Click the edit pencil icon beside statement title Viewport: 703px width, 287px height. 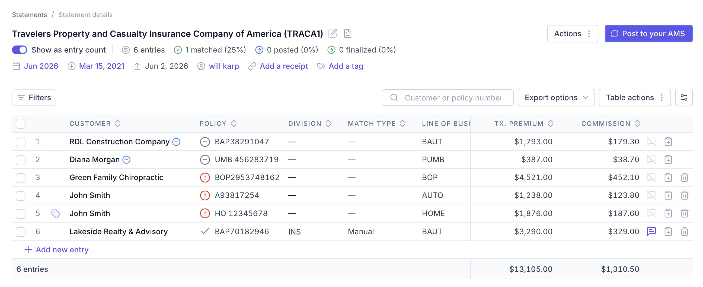point(333,34)
